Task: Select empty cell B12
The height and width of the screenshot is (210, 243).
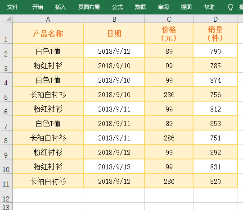Action: coord(114,196)
